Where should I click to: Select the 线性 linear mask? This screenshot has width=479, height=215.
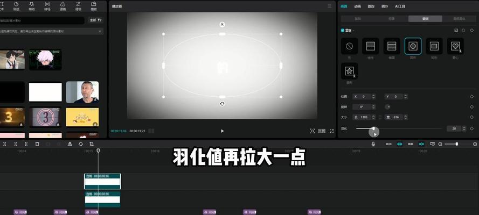pos(370,46)
